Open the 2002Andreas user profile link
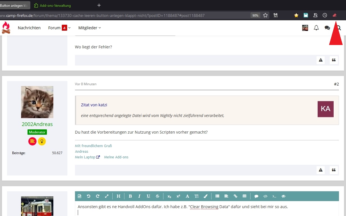The width and height of the screenshot is (346, 216). tap(37, 124)
